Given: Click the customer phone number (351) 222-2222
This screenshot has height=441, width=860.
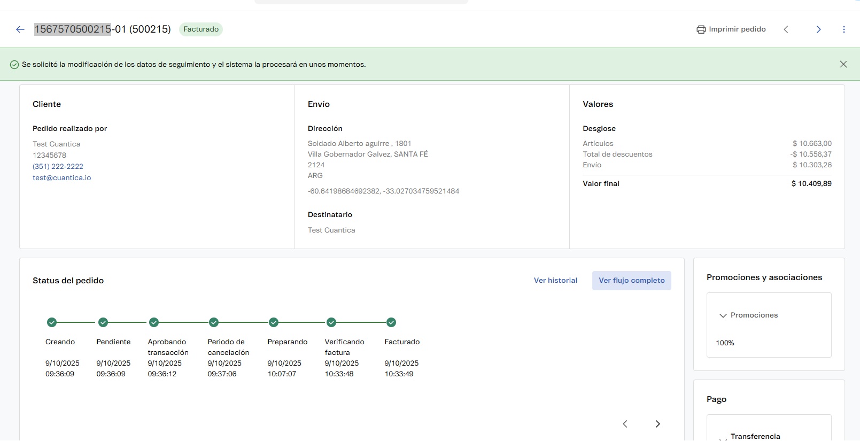Looking at the screenshot, I should 58,167.
